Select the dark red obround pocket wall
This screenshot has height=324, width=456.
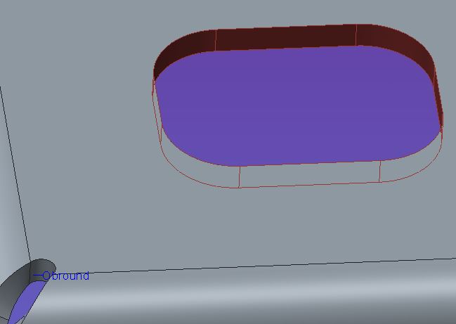(287, 39)
